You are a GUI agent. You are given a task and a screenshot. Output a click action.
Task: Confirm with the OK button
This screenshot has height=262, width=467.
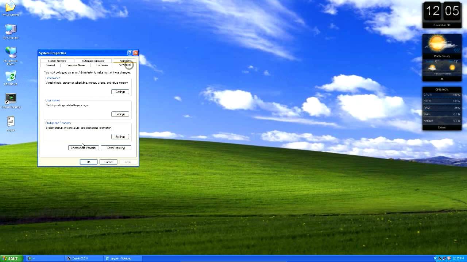(89, 162)
